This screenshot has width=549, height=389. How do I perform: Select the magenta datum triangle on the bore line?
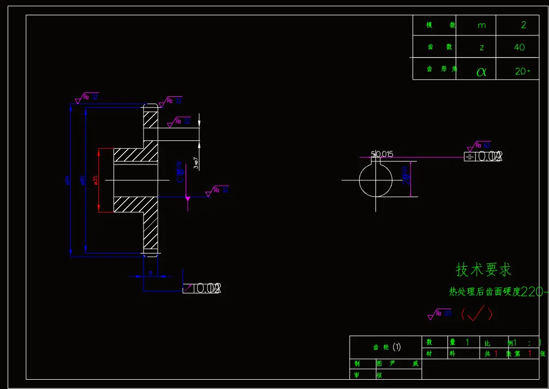[x=188, y=199]
